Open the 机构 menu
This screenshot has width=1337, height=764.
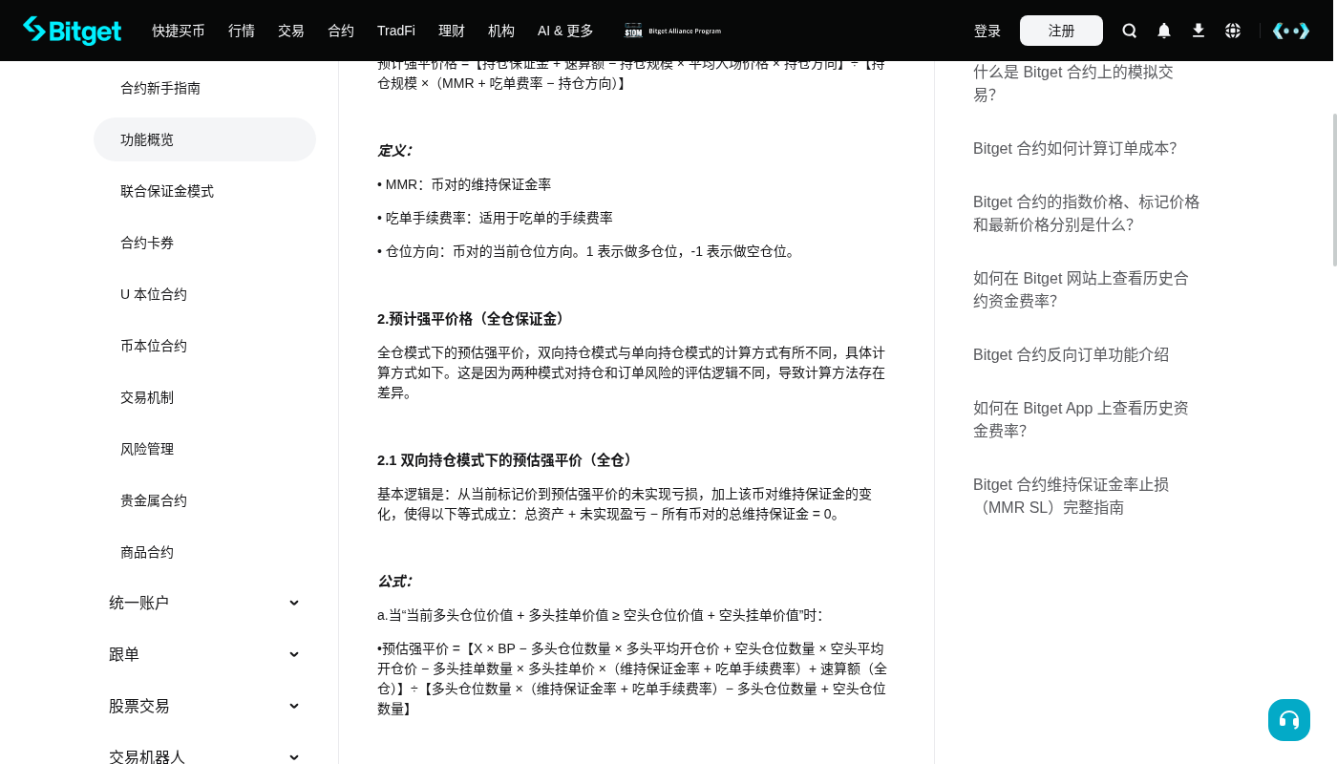pyautogui.click(x=501, y=31)
